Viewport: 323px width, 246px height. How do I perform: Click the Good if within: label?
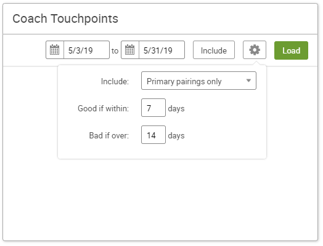click(x=103, y=108)
